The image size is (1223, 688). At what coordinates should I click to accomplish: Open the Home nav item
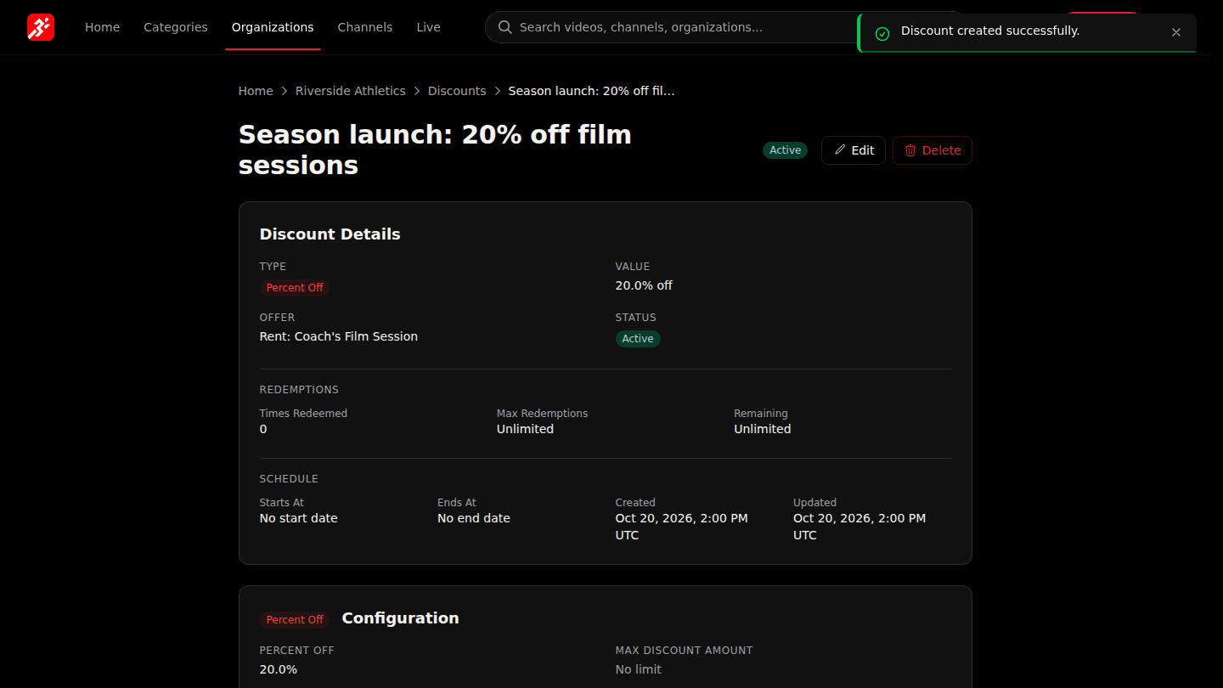pos(103,27)
